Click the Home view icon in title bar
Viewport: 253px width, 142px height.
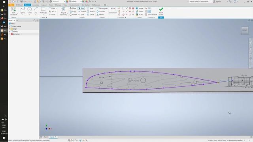pos(35,2)
